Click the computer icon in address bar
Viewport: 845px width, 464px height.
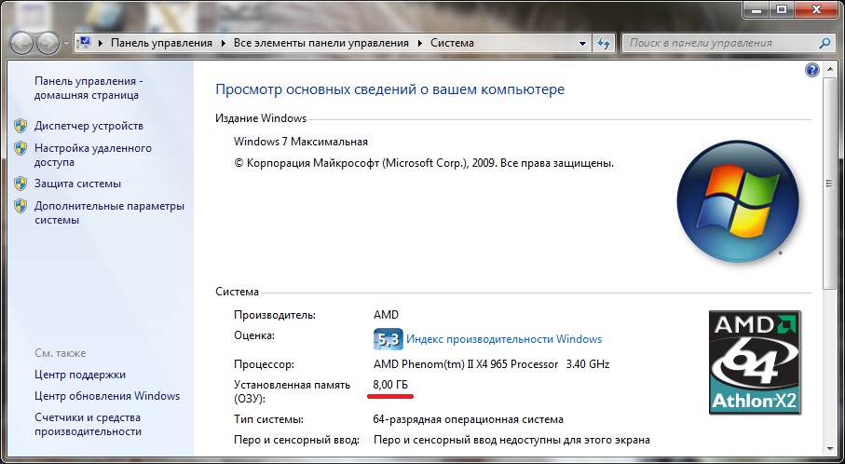tap(84, 43)
